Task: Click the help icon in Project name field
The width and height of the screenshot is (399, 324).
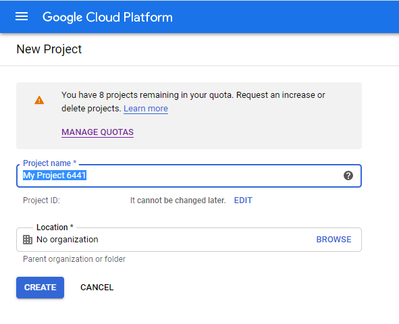Action: point(348,175)
